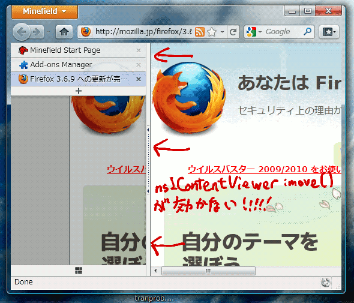Open the ウイルスバスター 2009/2010 link in the right page
The width and height of the screenshot is (354, 303).
264,170
